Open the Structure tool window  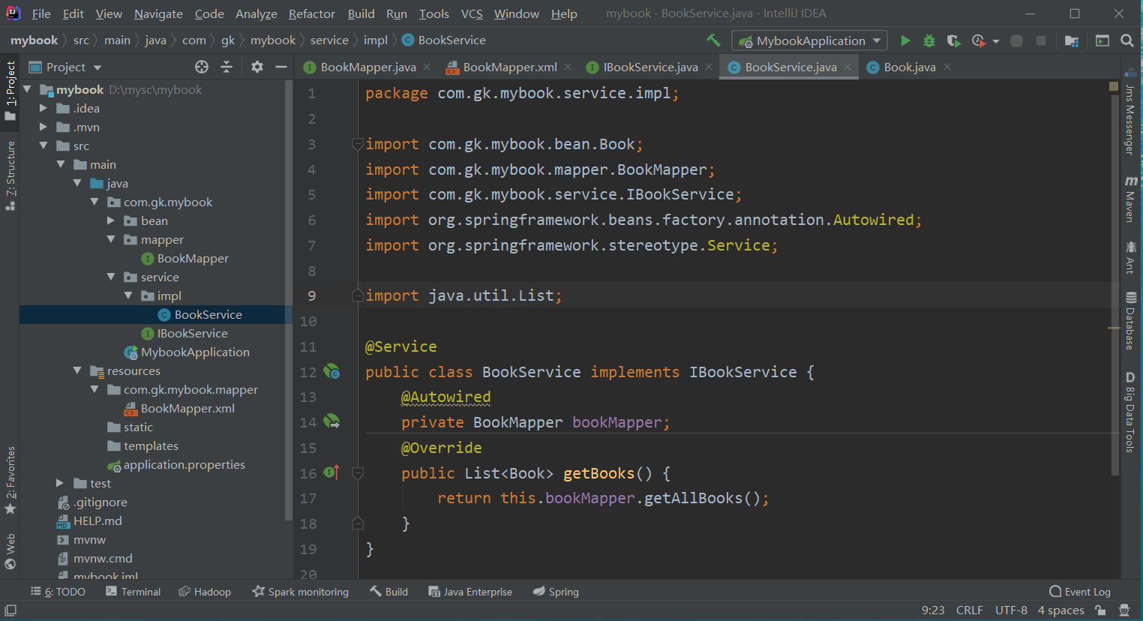(x=10, y=175)
